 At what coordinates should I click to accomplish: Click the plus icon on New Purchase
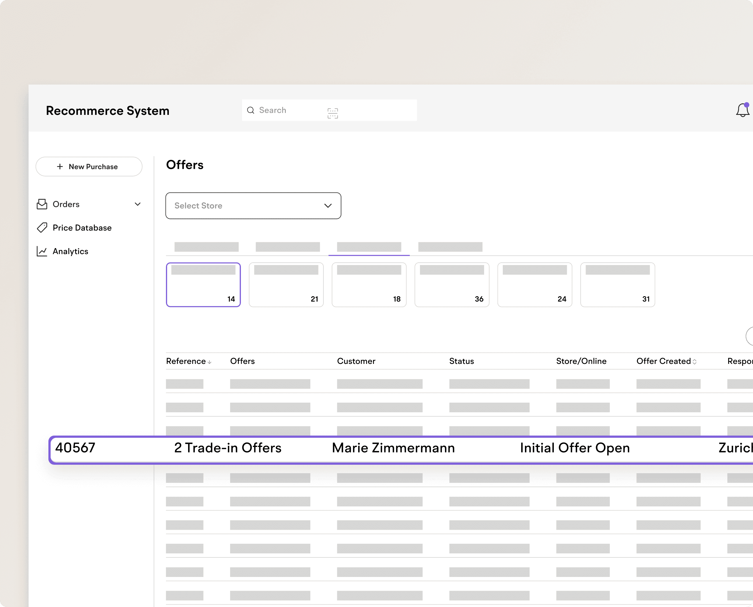click(x=60, y=167)
